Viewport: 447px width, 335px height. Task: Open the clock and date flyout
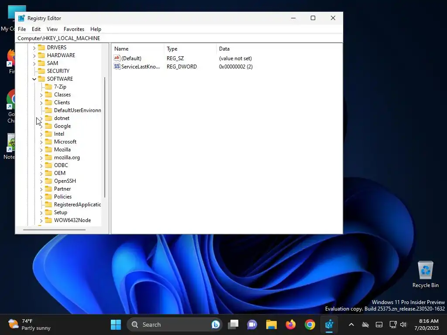point(427,325)
